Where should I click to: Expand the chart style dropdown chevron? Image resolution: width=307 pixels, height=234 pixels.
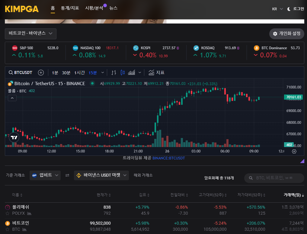tap(140, 73)
